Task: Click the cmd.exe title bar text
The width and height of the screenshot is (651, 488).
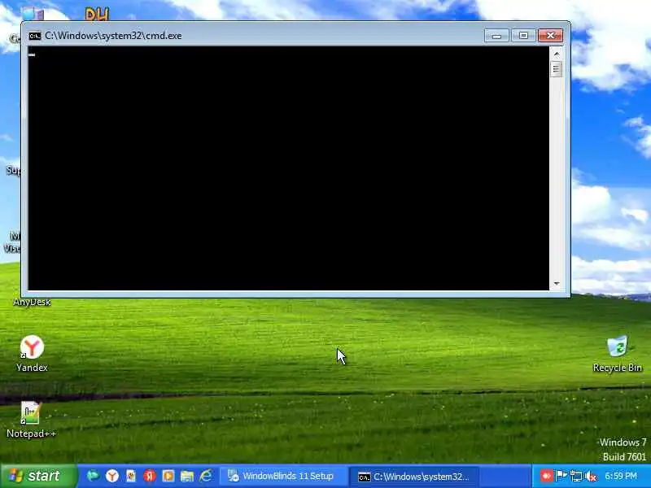Action: pos(113,36)
